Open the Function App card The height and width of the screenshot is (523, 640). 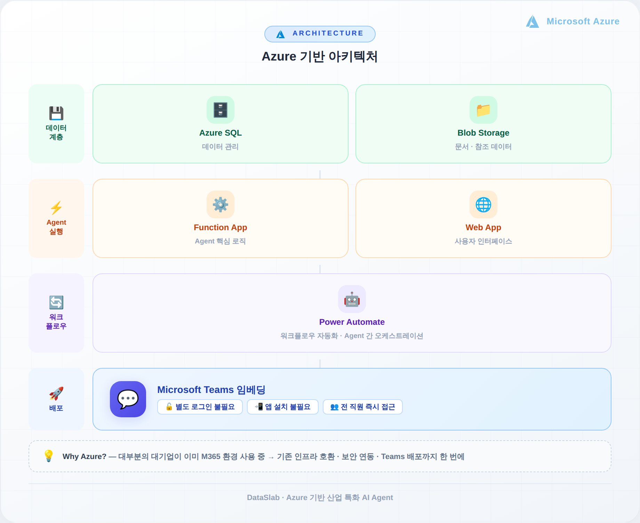pyautogui.click(x=221, y=218)
